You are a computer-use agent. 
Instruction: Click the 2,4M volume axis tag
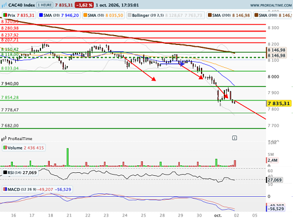click(x=272, y=160)
